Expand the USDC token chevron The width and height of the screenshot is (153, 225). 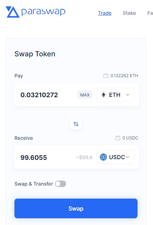128,157
